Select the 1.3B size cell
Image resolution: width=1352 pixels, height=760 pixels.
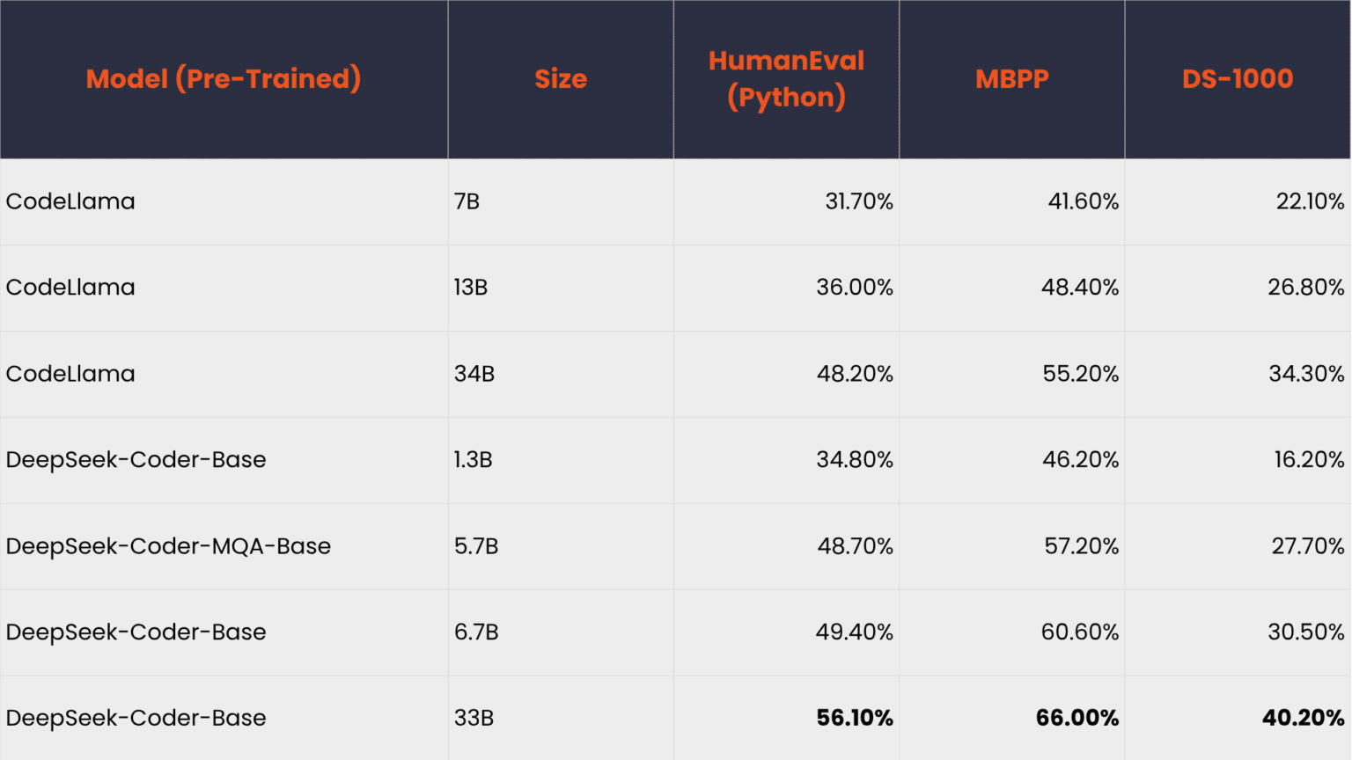[x=474, y=460]
